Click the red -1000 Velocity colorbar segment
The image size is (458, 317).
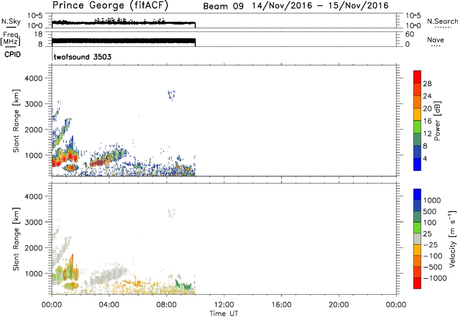(x=417, y=283)
